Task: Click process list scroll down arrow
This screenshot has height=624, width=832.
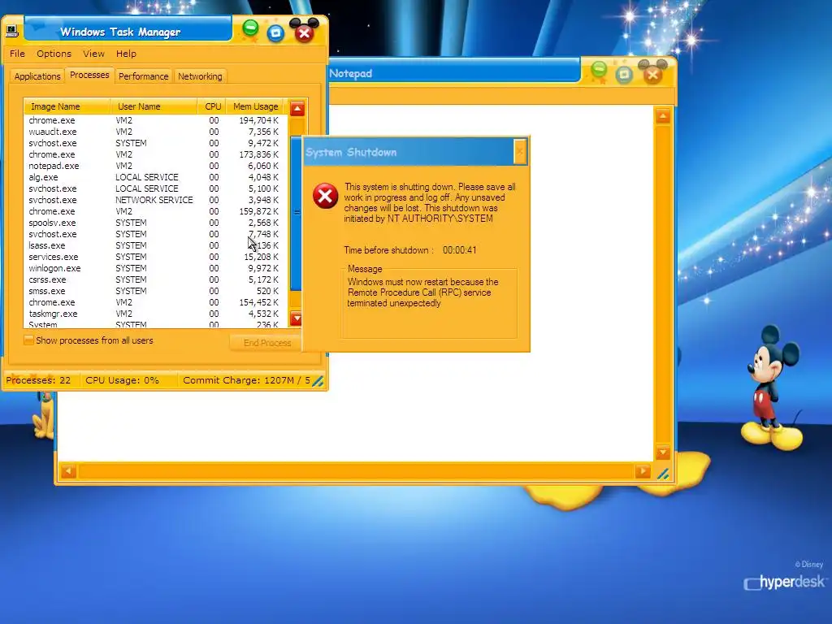Action: tap(296, 318)
